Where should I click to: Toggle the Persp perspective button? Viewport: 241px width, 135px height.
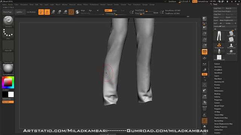tap(204, 52)
